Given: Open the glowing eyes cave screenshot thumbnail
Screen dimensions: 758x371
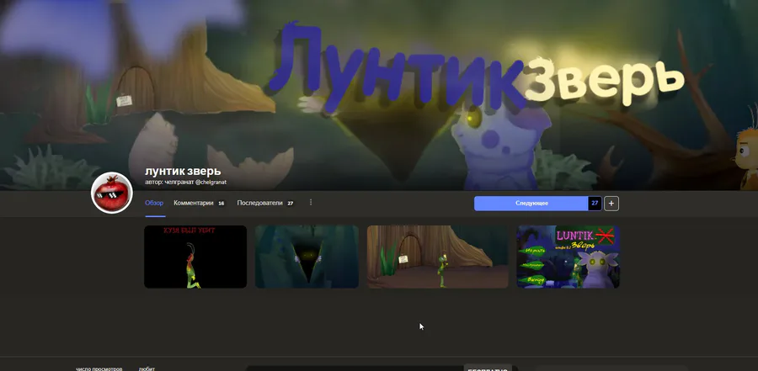Looking at the screenshot, I should (307, 257).
